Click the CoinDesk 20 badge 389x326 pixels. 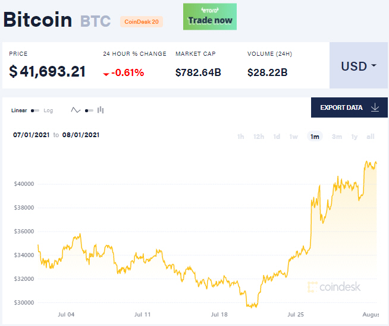pos(142,22)
